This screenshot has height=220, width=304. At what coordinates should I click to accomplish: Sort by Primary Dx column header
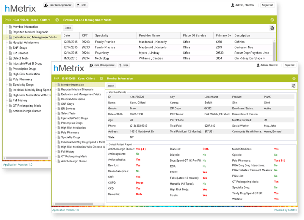[x=223, y=35]
